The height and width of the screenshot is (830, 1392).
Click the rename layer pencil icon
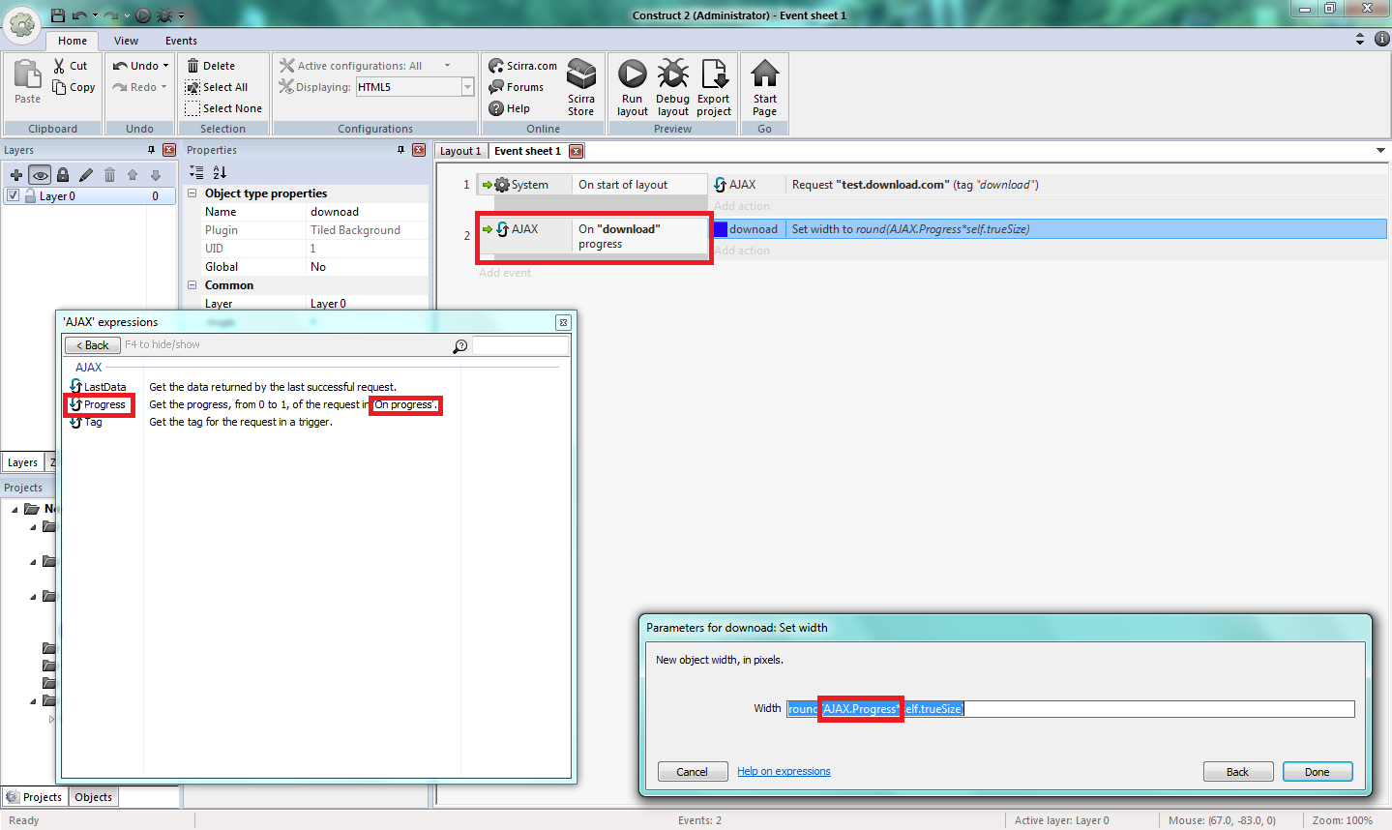pos(86,175)
